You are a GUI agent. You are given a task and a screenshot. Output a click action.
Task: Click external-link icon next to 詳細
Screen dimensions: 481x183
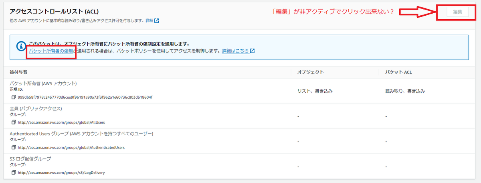[157, 21]
